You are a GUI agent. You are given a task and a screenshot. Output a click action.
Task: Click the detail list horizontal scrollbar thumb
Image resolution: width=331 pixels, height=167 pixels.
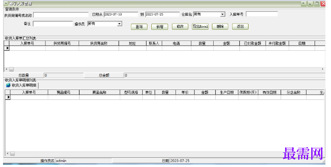(12, 154)
